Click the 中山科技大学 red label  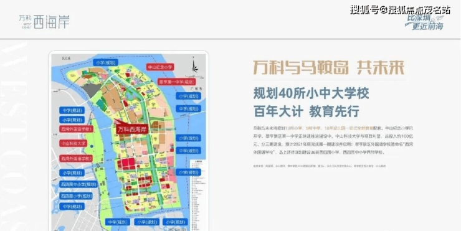coord(74,143)
